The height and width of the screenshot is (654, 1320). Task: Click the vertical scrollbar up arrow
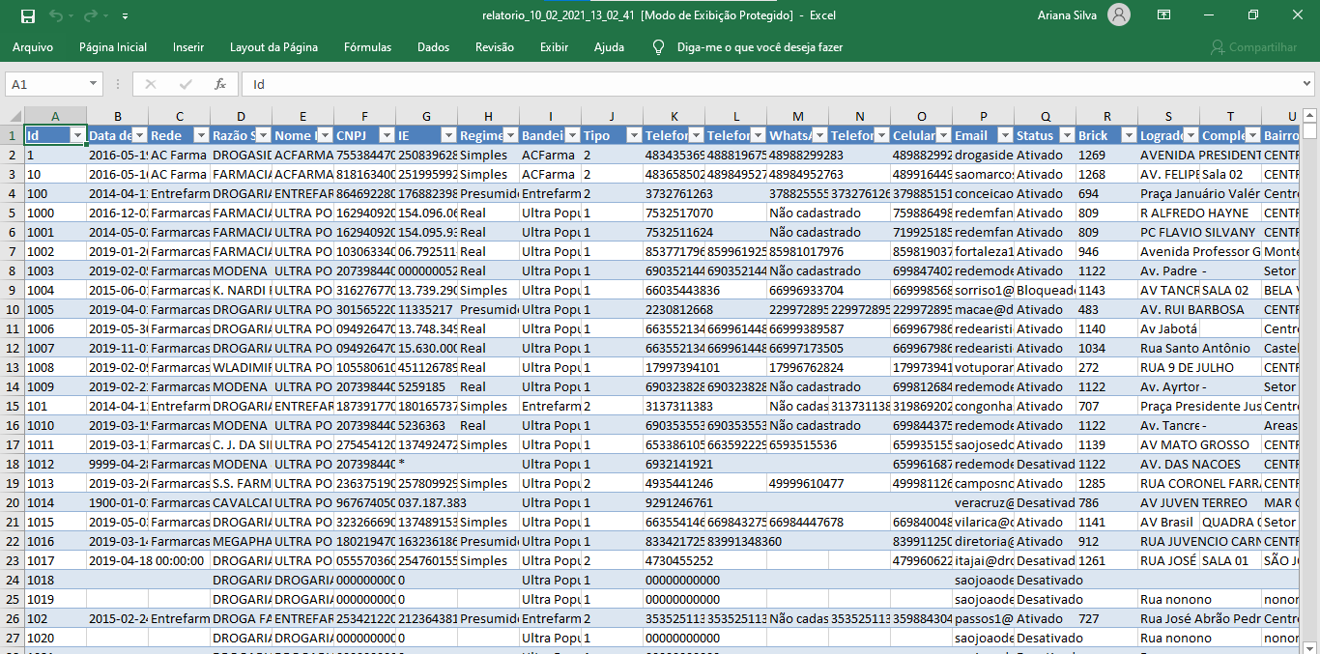tap(1309, 114)
